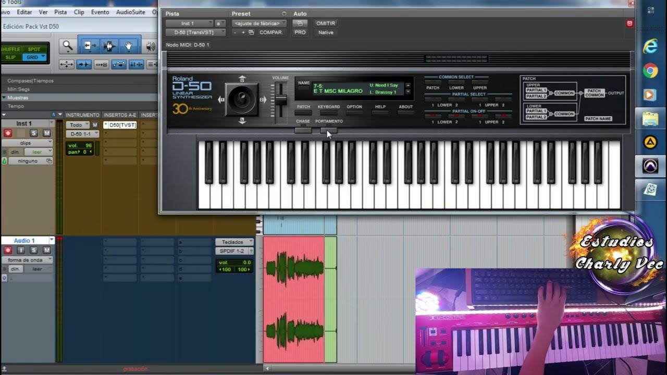
Task: Select the Zoomer magnifier tool
Action: coord(68,46)
